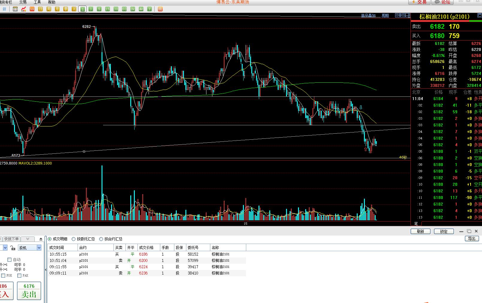Viewport: 482px width, 303px height.
Task: Click the 成交价格 column header
Action: [149, 248]
